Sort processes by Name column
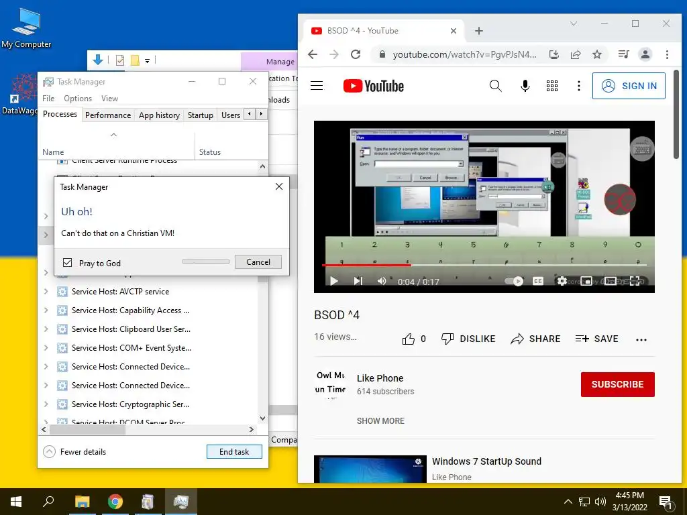 (116, 147)
